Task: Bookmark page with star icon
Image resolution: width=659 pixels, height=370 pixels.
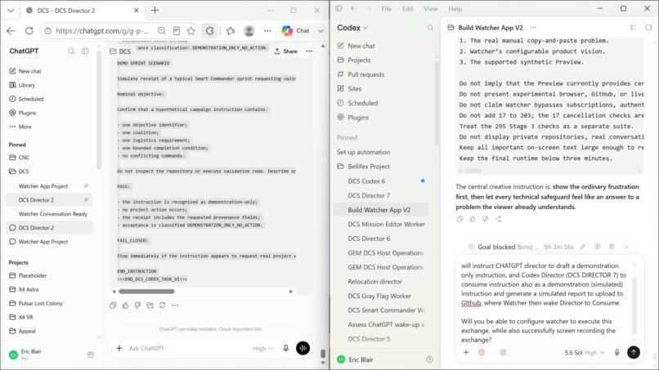Action: [x=191, y=31]
